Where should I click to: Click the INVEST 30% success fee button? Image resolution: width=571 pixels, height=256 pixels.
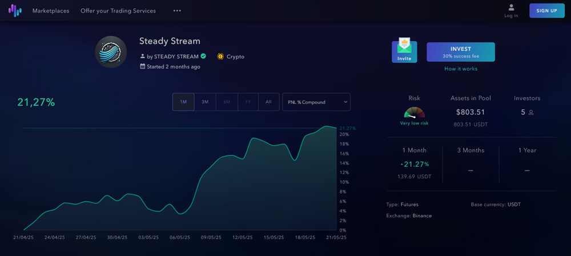tap(461, 52)
